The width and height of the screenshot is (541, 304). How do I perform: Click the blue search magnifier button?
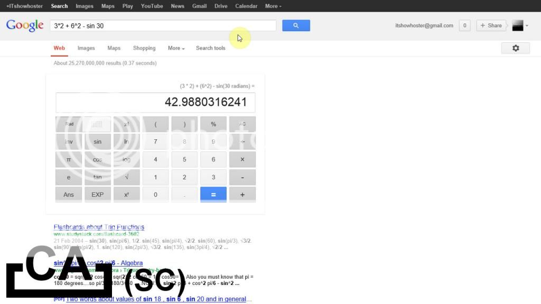point(296,25)
